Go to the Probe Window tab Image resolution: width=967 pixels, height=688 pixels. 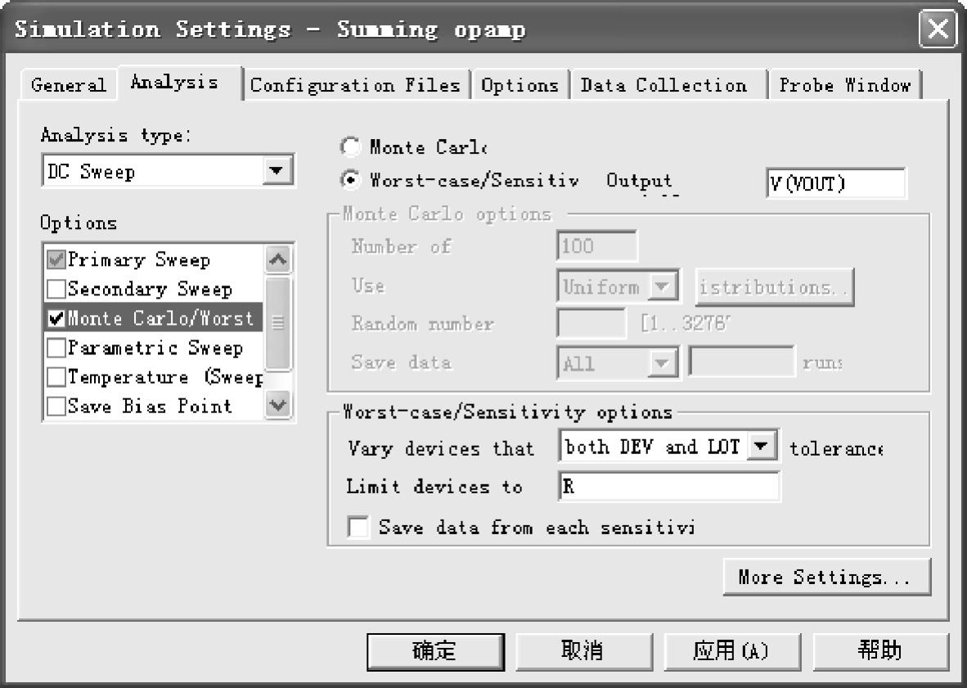coord(844,85)
